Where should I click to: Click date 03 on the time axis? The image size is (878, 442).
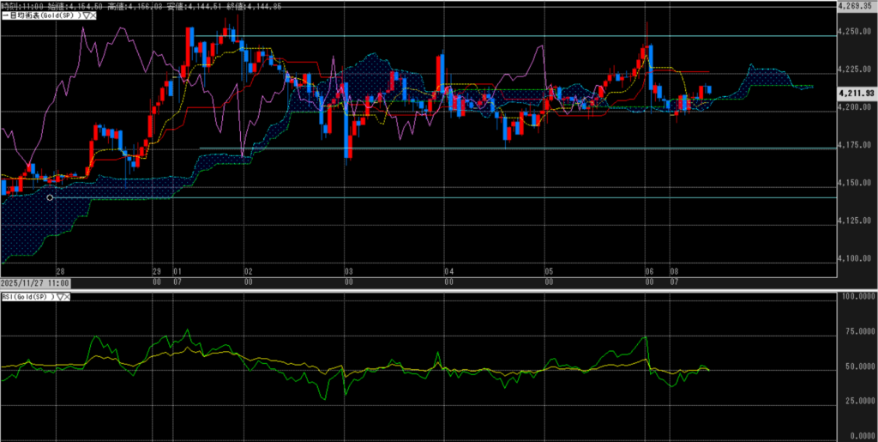click(x=348, y=269)
